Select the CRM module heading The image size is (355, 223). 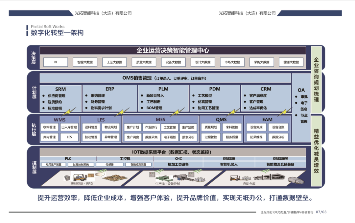pos(266,89)
